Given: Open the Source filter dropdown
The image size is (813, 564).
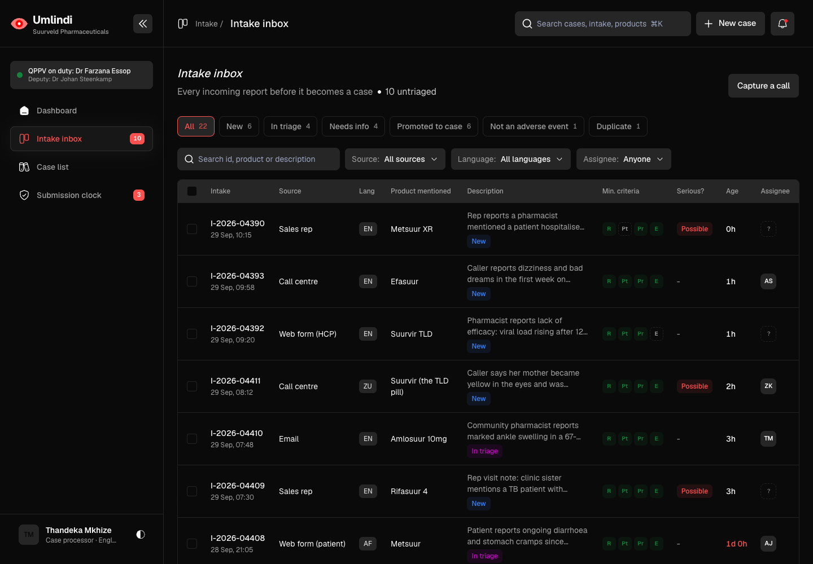Looking at the screenshot, I should (395, 159).
